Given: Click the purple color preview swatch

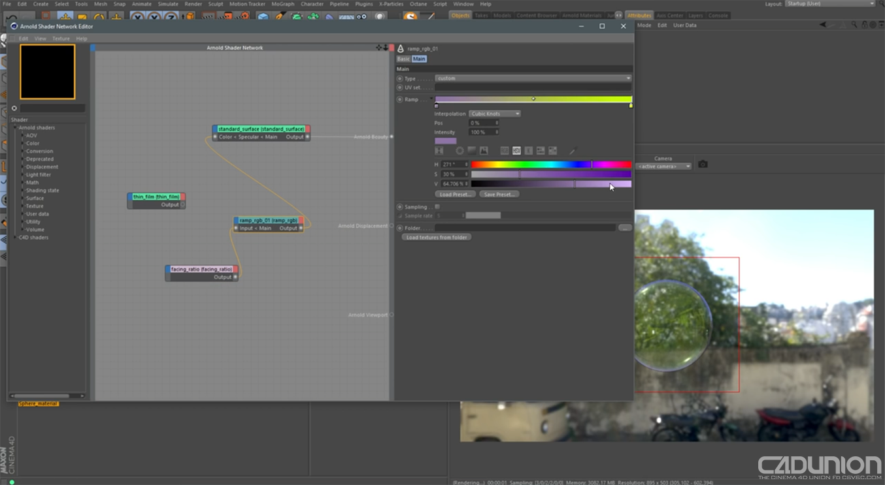Looking at the screenshot, I should coord(445,140).
